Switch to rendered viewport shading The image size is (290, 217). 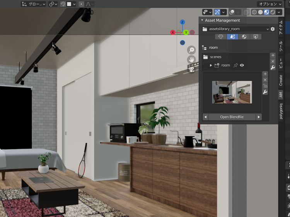coord(273,12)
